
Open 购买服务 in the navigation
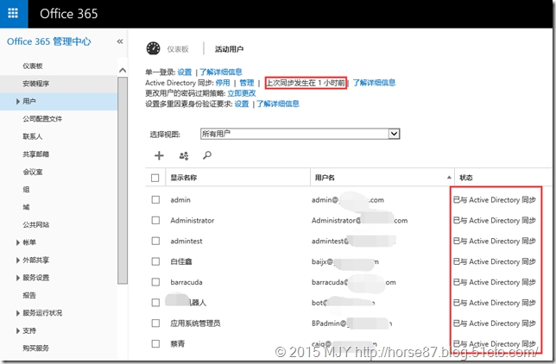coord(35,348)
